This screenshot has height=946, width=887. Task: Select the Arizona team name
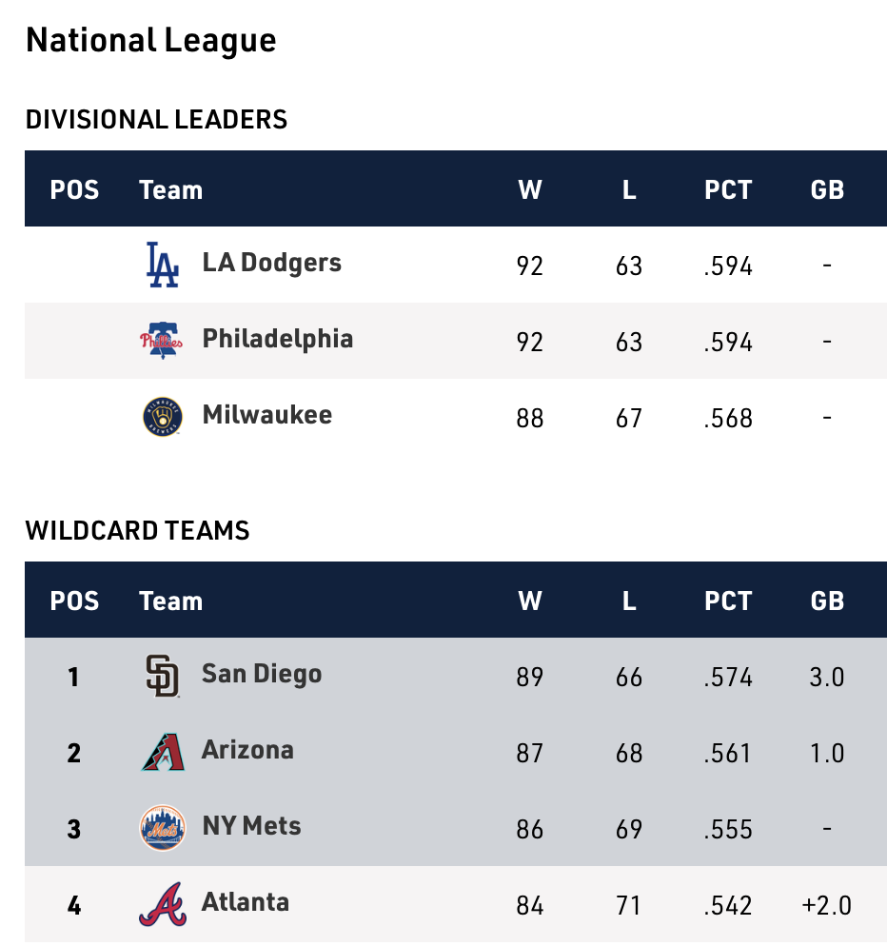pos(247,750)
